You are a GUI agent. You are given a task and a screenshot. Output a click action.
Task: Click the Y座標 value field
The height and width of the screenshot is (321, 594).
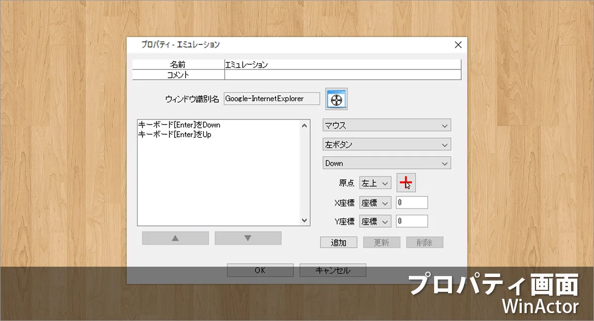click(412, 221)
